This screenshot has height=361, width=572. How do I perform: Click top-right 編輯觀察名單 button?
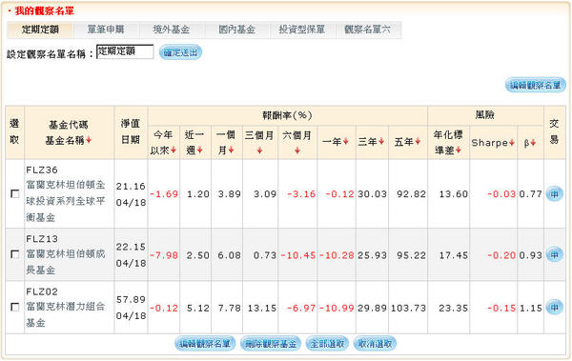(x=535, y=86)
